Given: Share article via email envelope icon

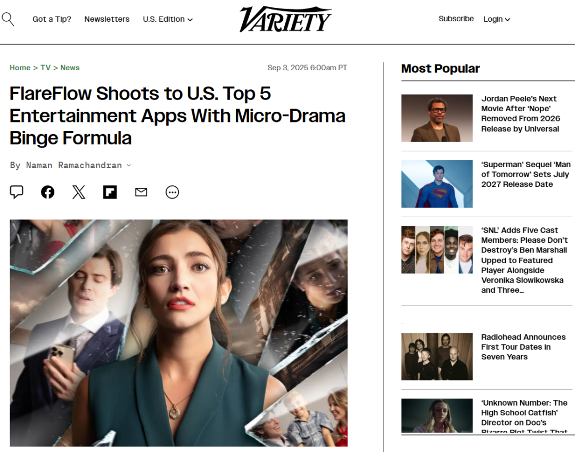Looking at the screenshot, I should tap(141, 192).
